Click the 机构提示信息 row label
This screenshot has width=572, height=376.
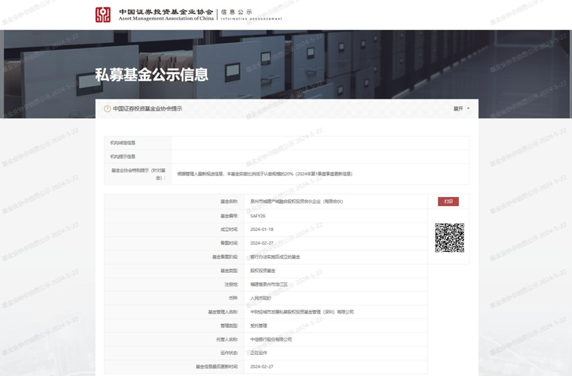[x=122, y=157]
